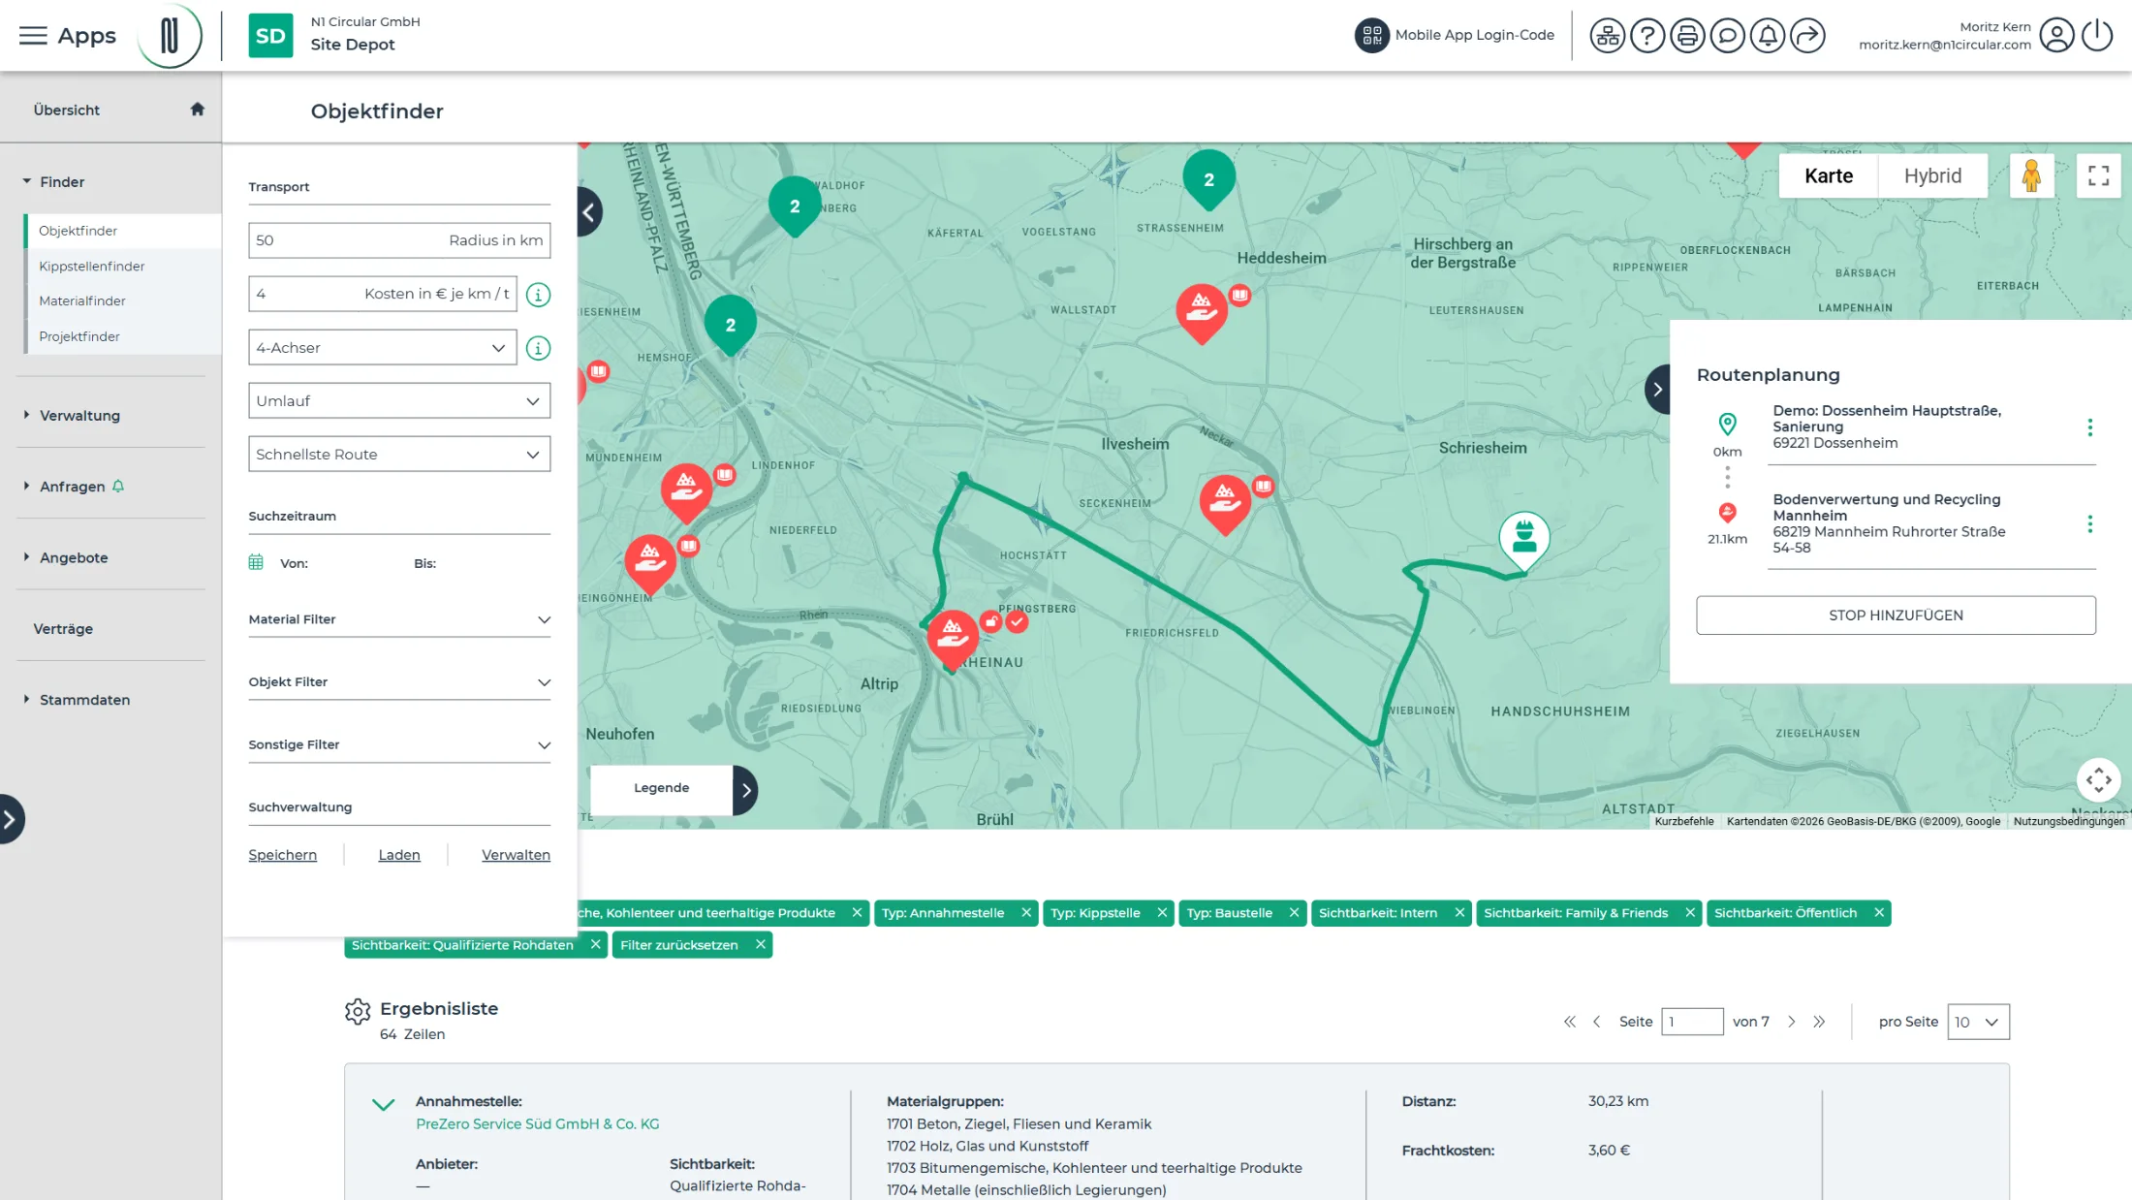Collapse the Routenplanung panel arrow
The height and width of the screenshot is (1200, 2132).
pos(1658,390)
